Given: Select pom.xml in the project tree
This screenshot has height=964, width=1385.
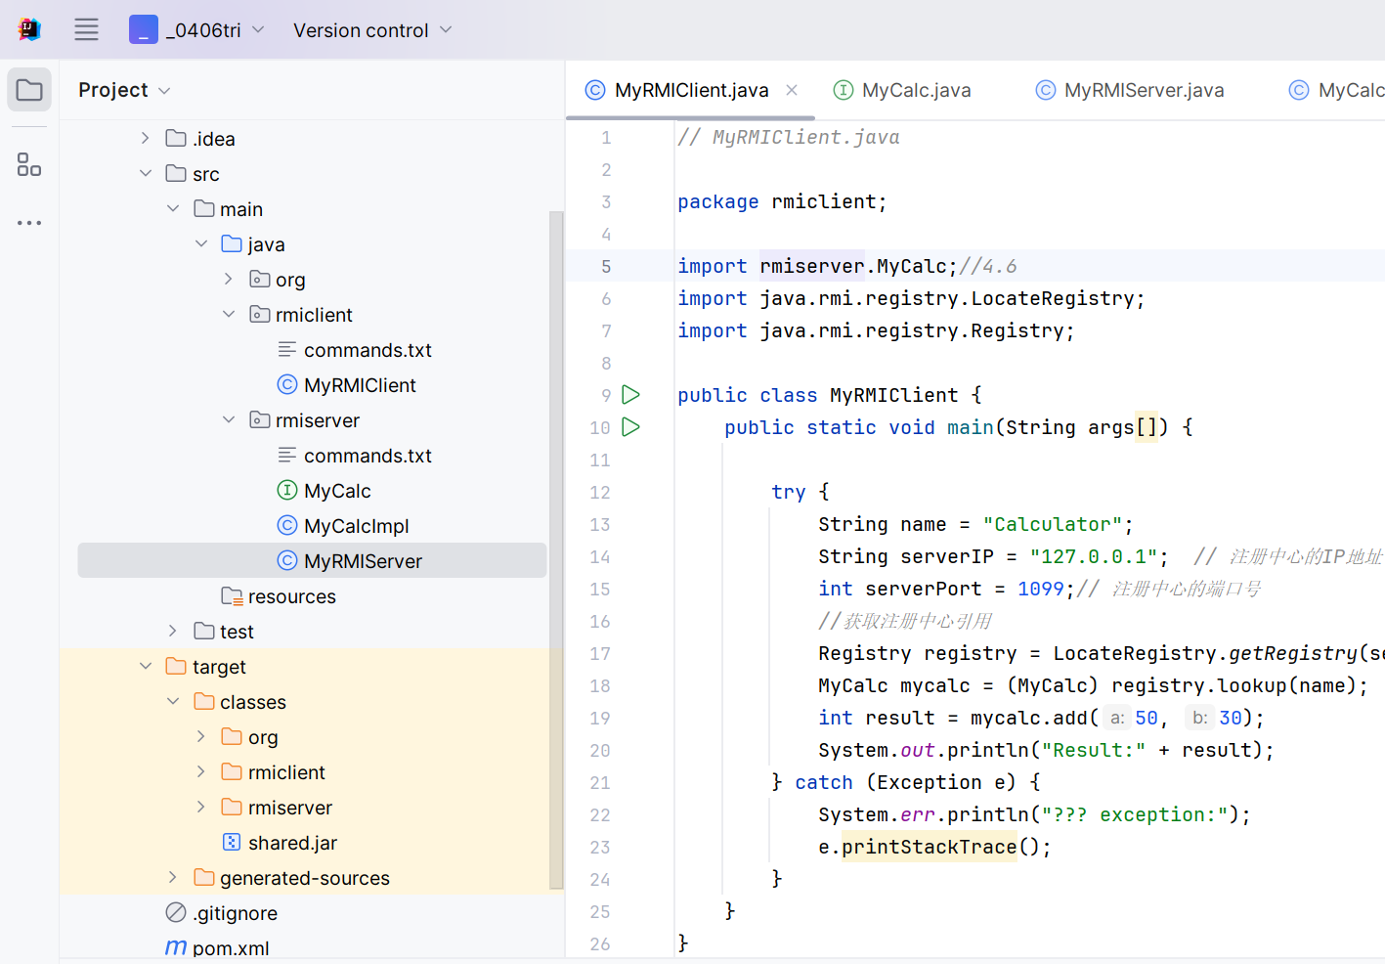Looking at the screenshot, I should click(231, 948).
